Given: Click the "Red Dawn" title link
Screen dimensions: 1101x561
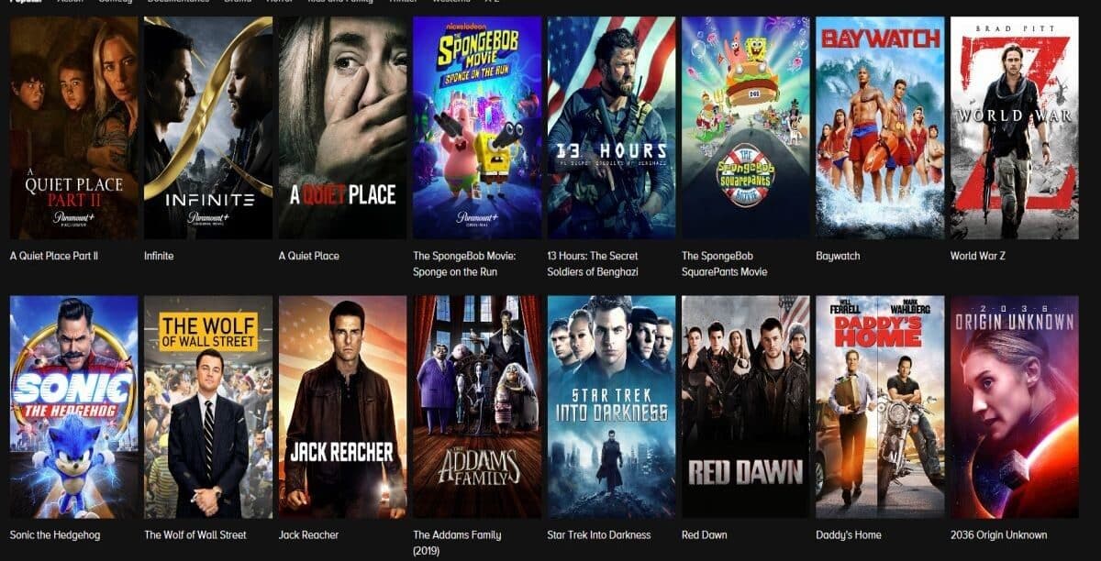Looking at the screenshot, I should pyautogui.click(x=705, y=534).
